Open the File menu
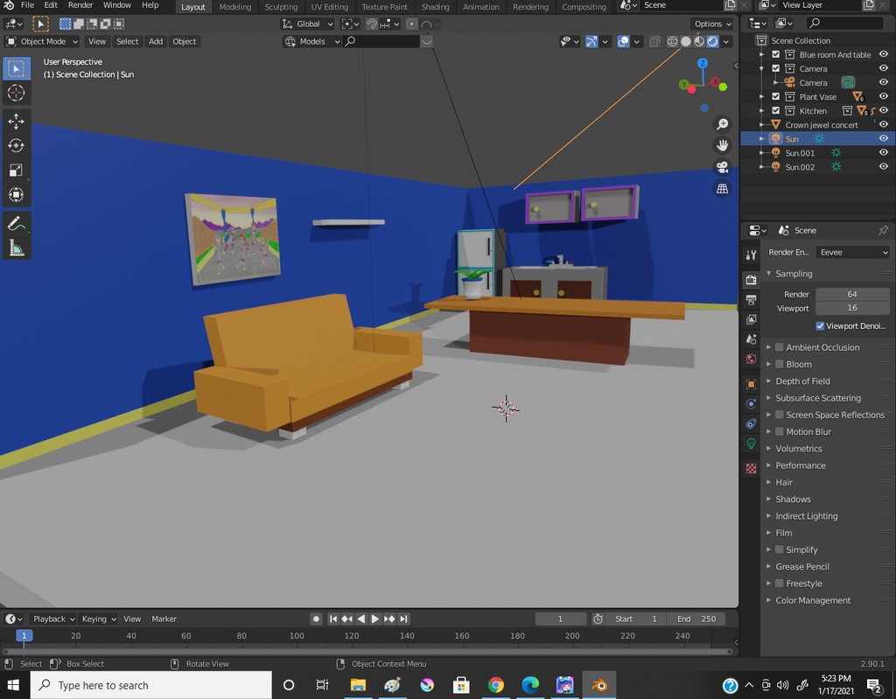Screen dimensions: 896x699 tap(27, 5)
